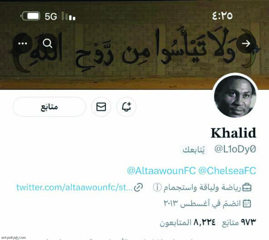Open the @ChelseaFC mention link
269x240 pixels.
point(227,171)
